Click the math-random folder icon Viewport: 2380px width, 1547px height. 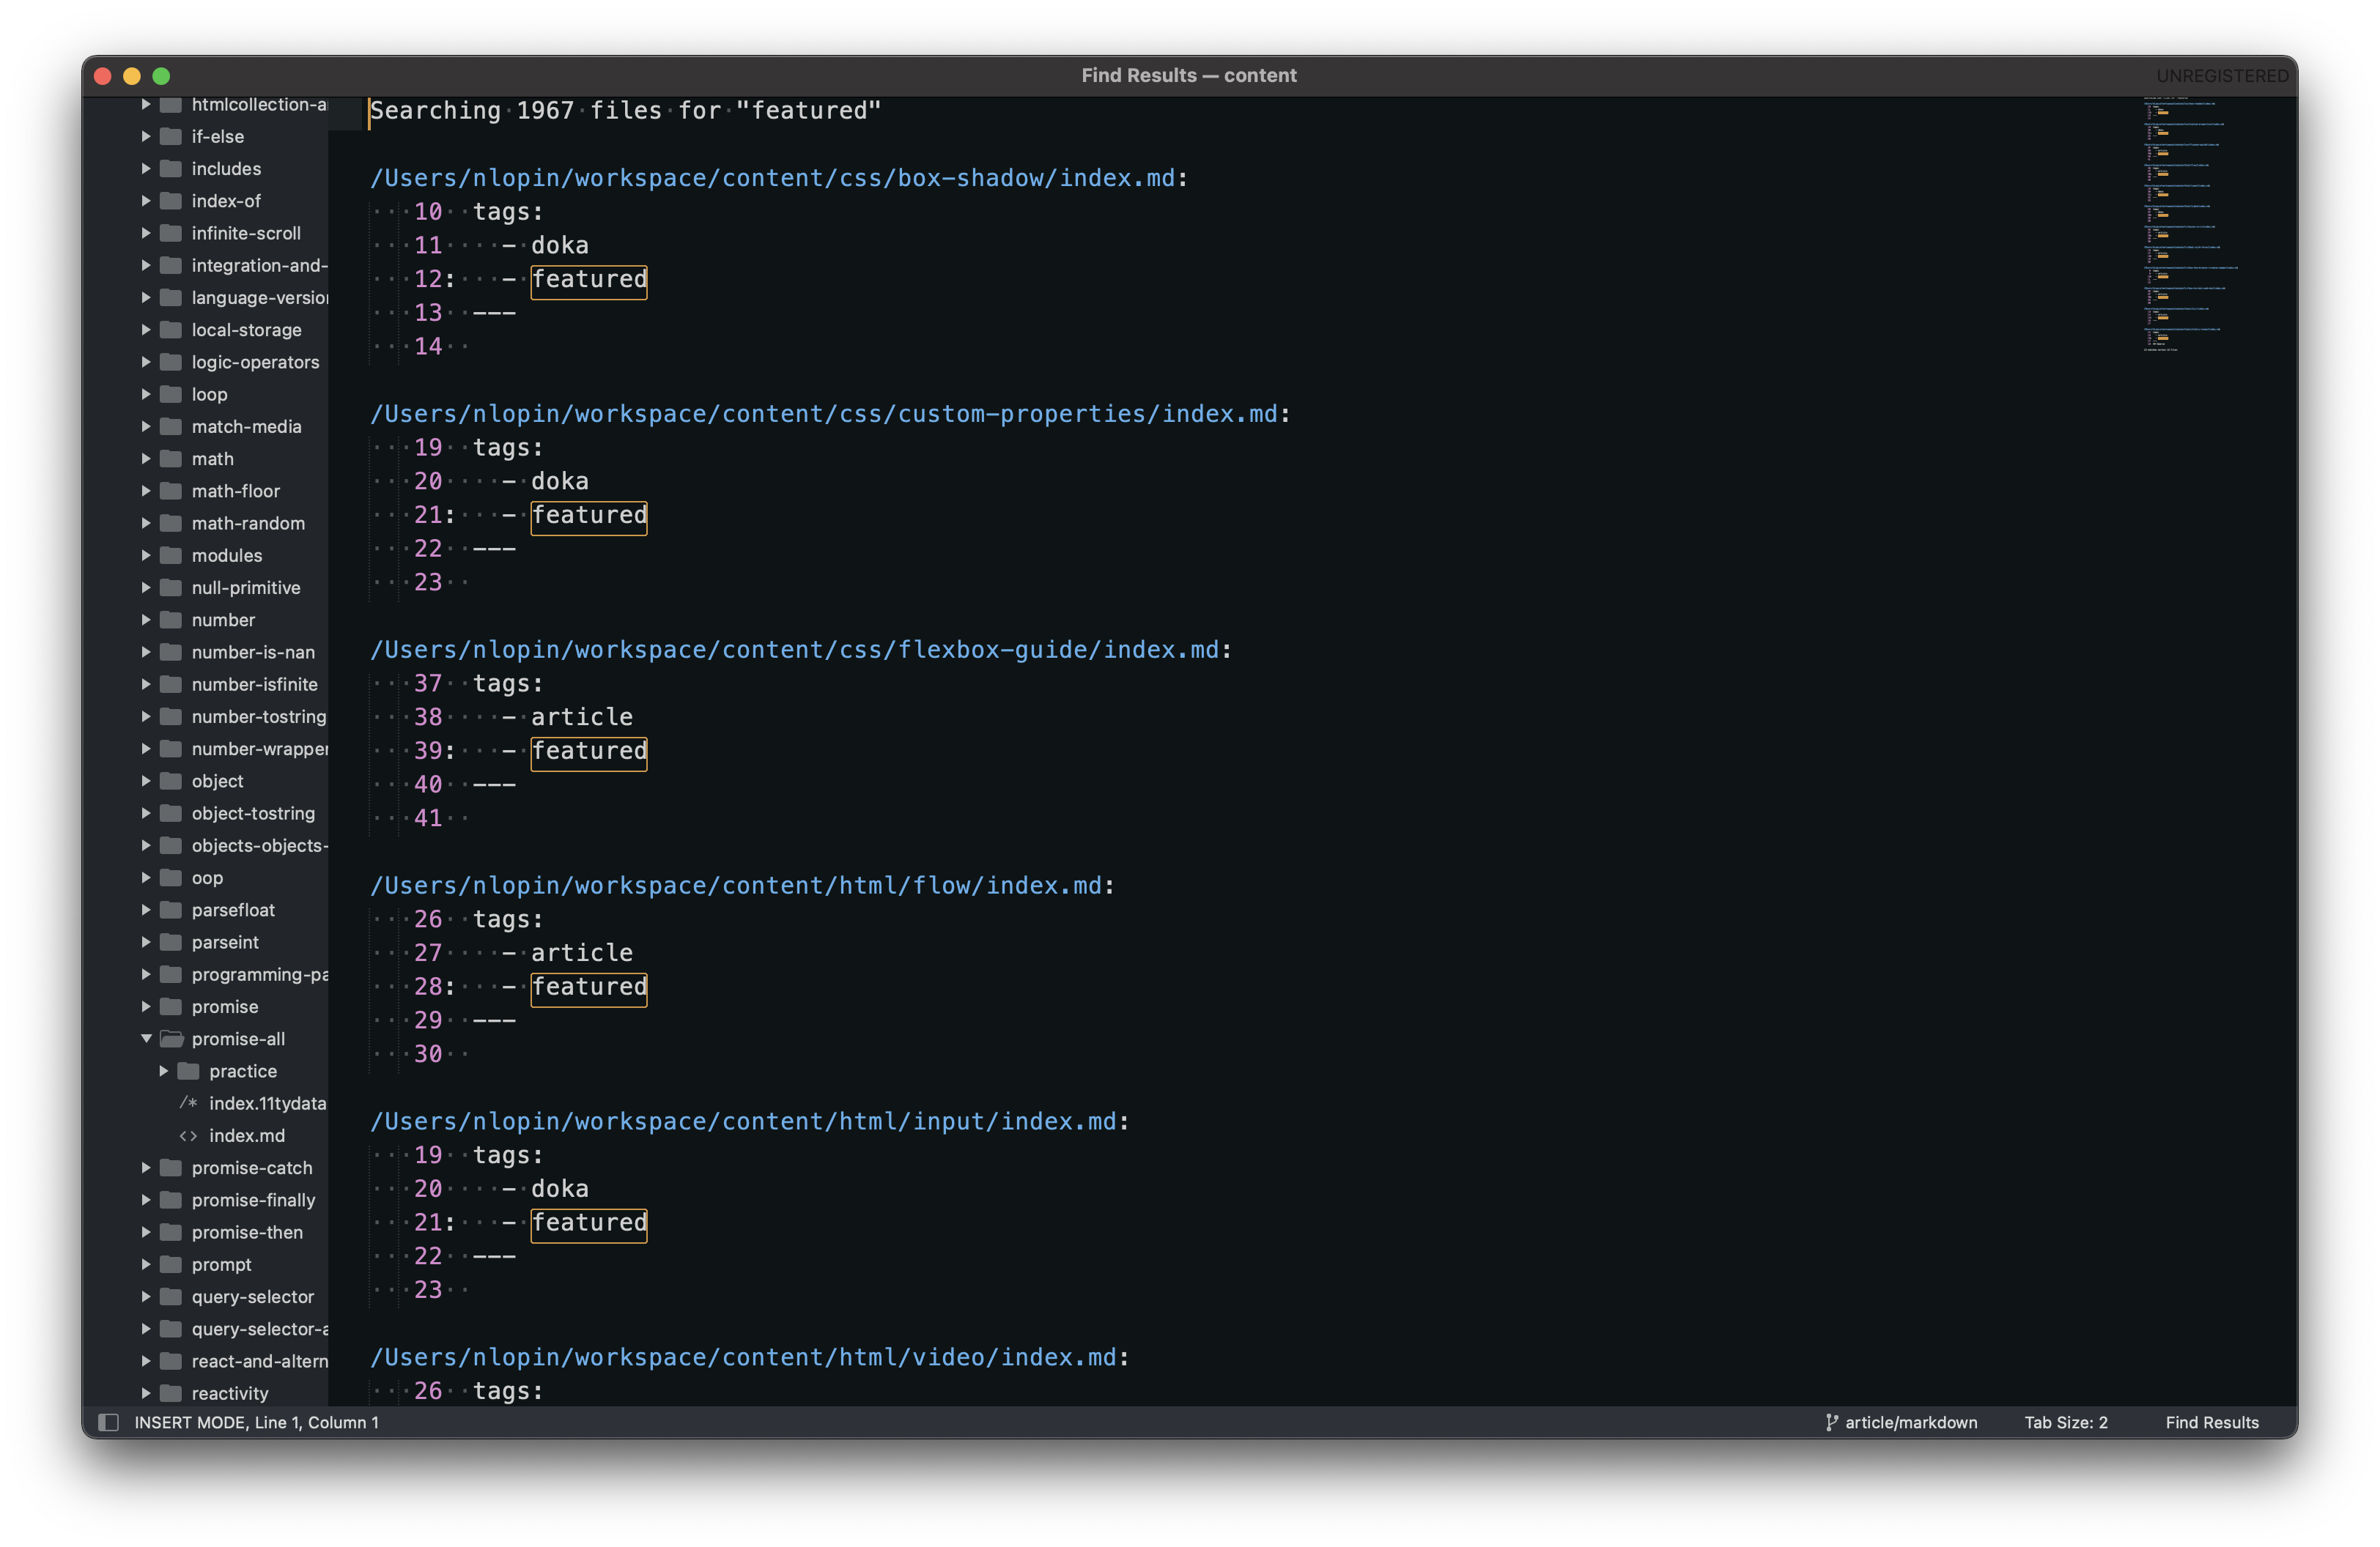(x=172, y=523)
